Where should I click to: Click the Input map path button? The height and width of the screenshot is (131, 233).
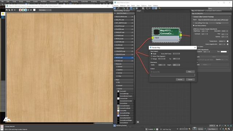(x=213, y=20)
